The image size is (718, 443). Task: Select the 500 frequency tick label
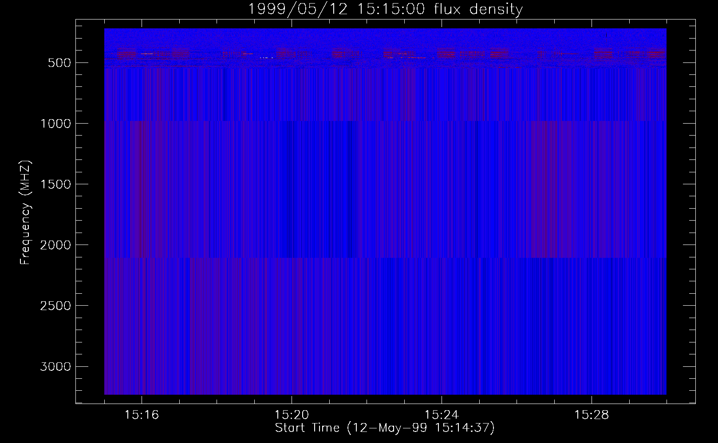(x=59, y=63)
